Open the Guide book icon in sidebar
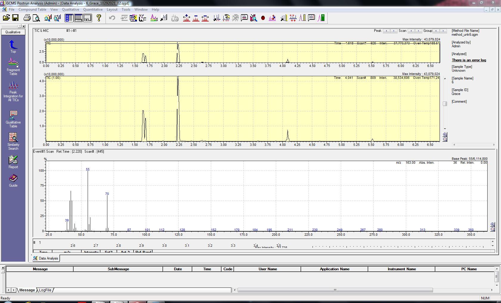The width and height of the screenshot is (501, 303). click(x=13, y=180)
